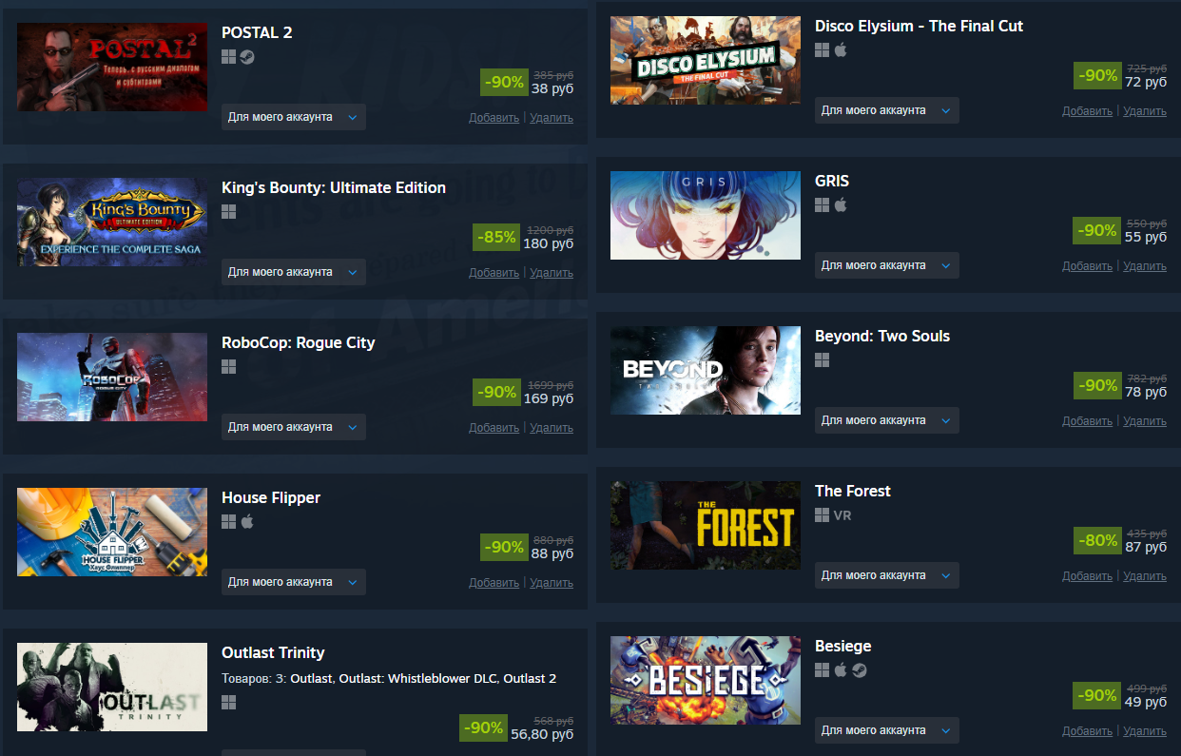Click Удалить link for The Forest
1181x756 pixels.
1145,576
